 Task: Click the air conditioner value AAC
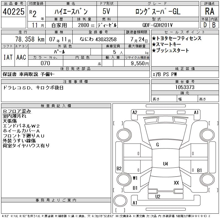[x=21, y=57]
